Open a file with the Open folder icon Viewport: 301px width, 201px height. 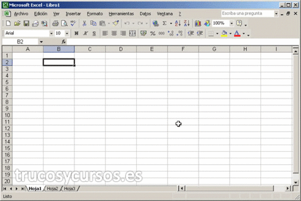coord(17,24)
